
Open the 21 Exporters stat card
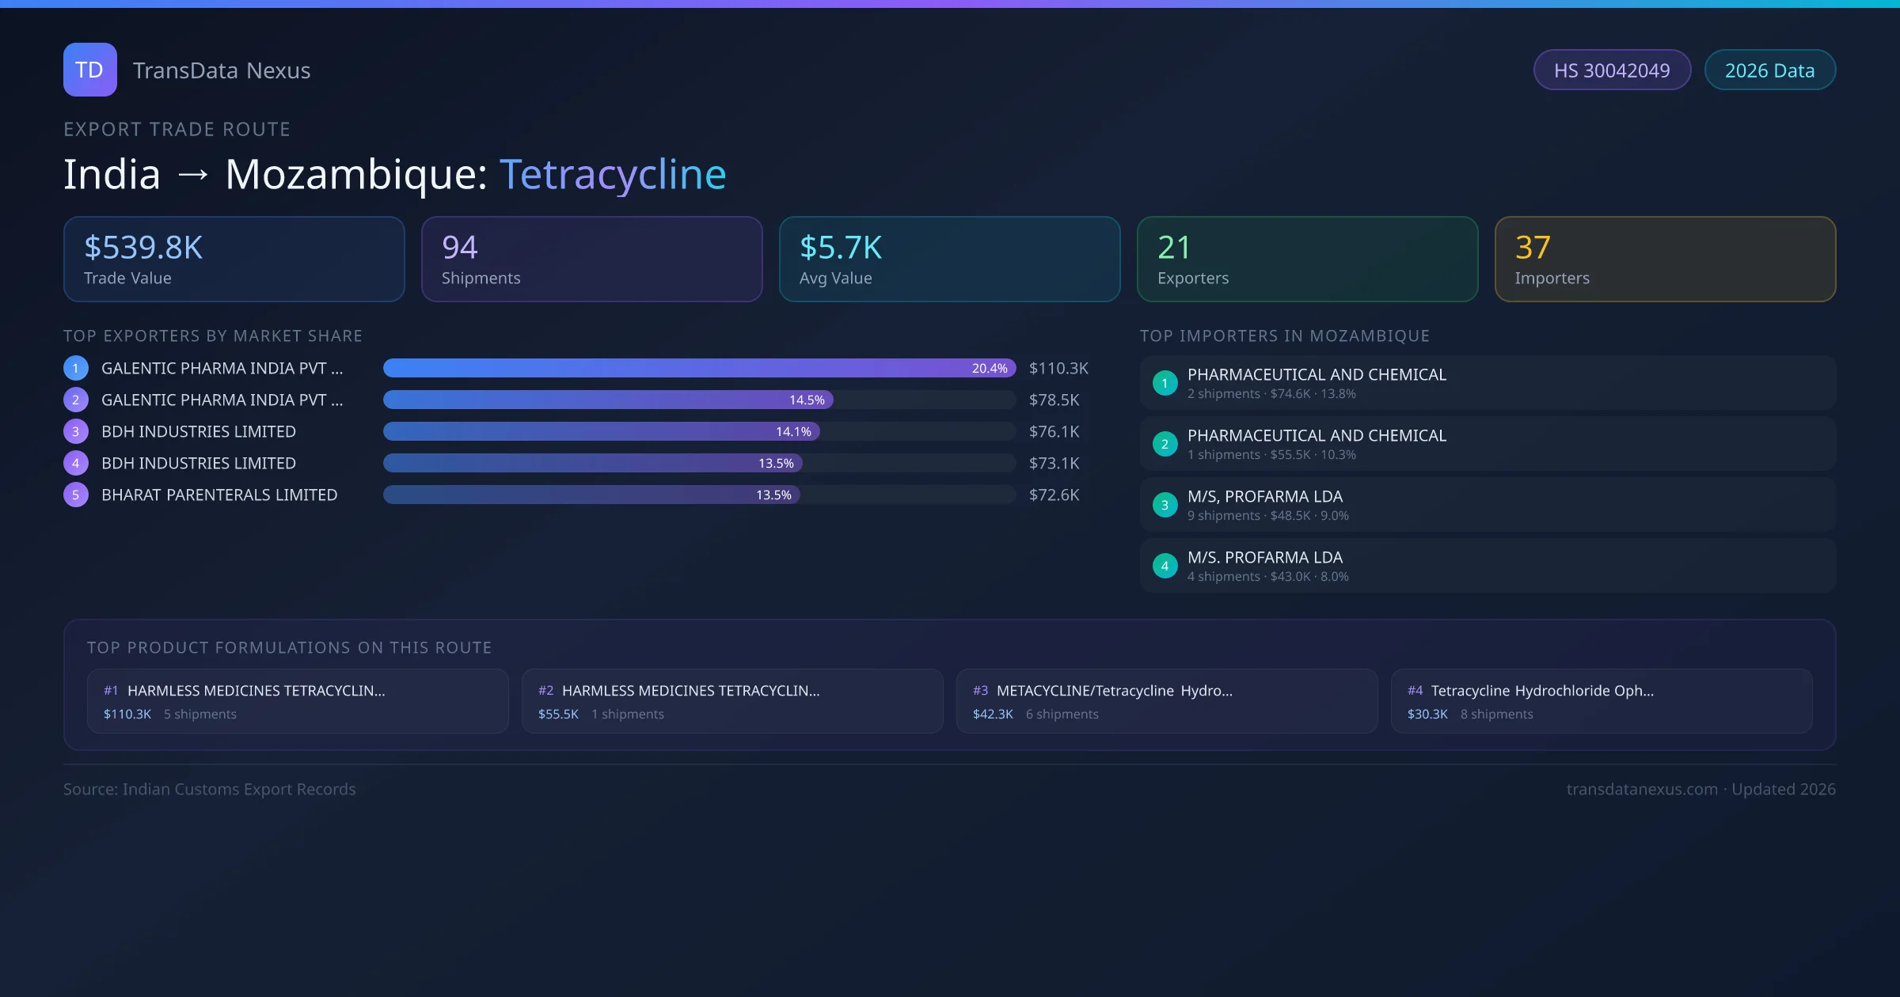point(1307,259)
